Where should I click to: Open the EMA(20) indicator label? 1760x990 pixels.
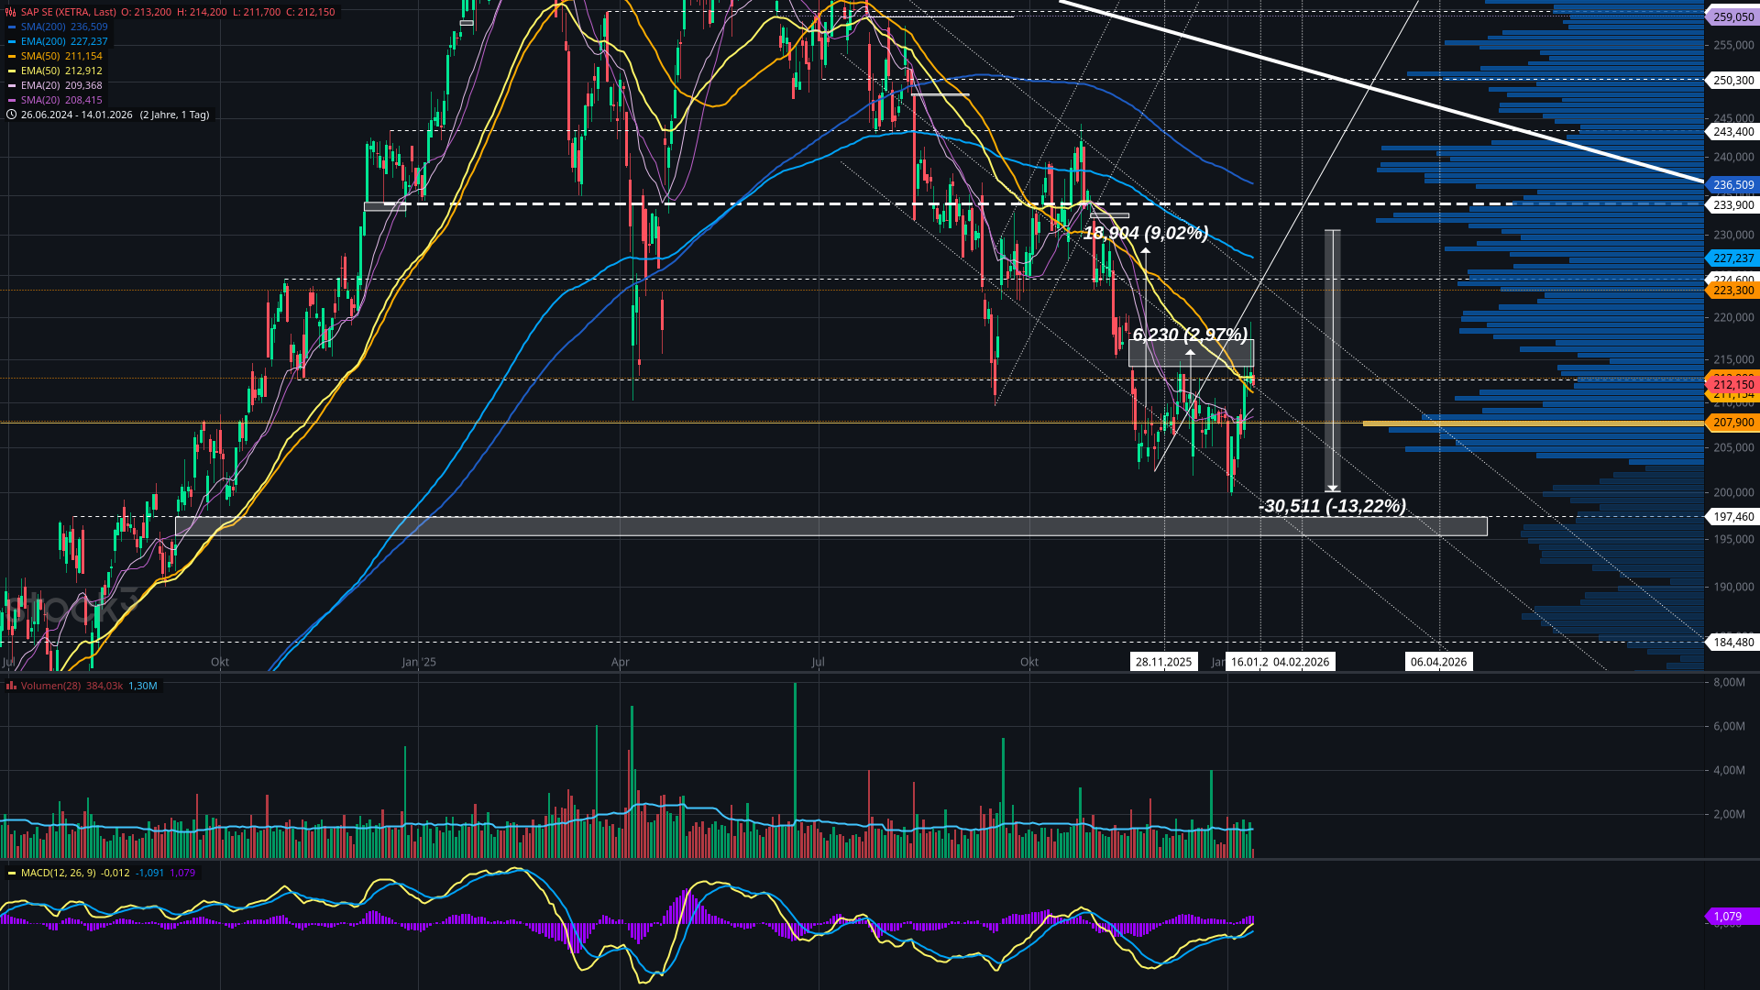(x=40, y=85)
